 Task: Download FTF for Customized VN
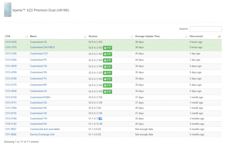pyautogui.click(x=107, y=73)
